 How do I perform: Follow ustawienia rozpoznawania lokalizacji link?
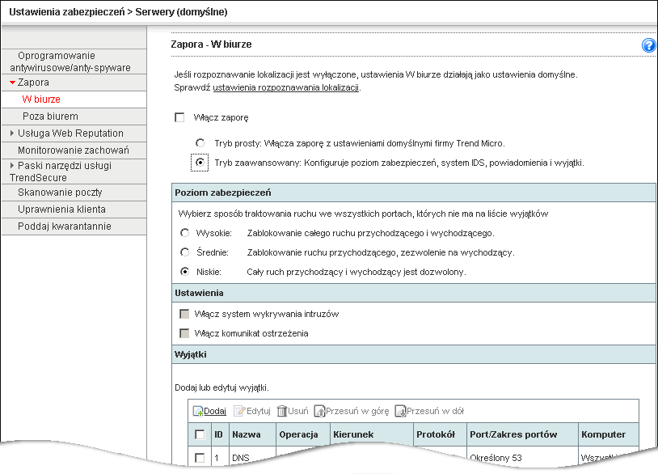286,87
